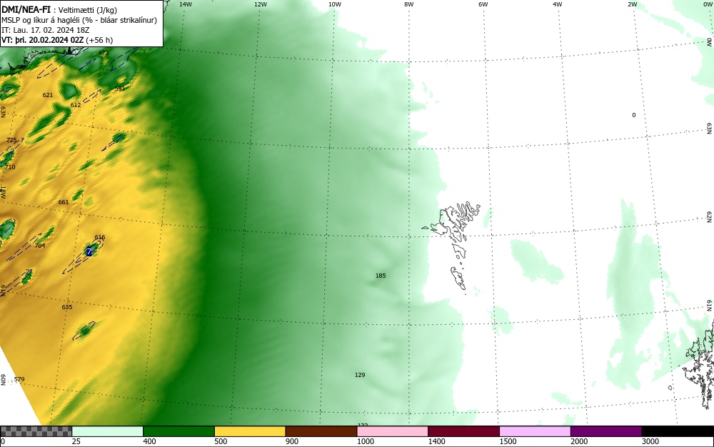Viewport: 714px width, 447px height.
Task: Click the 2W longitude label
Action: point(633,4)
